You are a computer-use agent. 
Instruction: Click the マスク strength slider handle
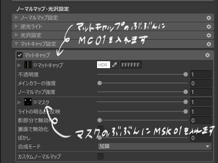pyautogui.click(x=186, y=102)
